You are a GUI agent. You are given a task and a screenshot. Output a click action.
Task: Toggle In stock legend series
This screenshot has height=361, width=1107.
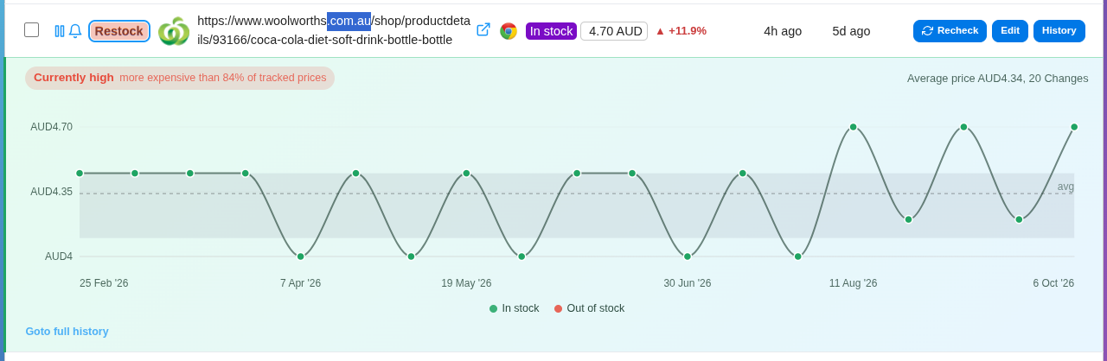click(x=514, y=308)
